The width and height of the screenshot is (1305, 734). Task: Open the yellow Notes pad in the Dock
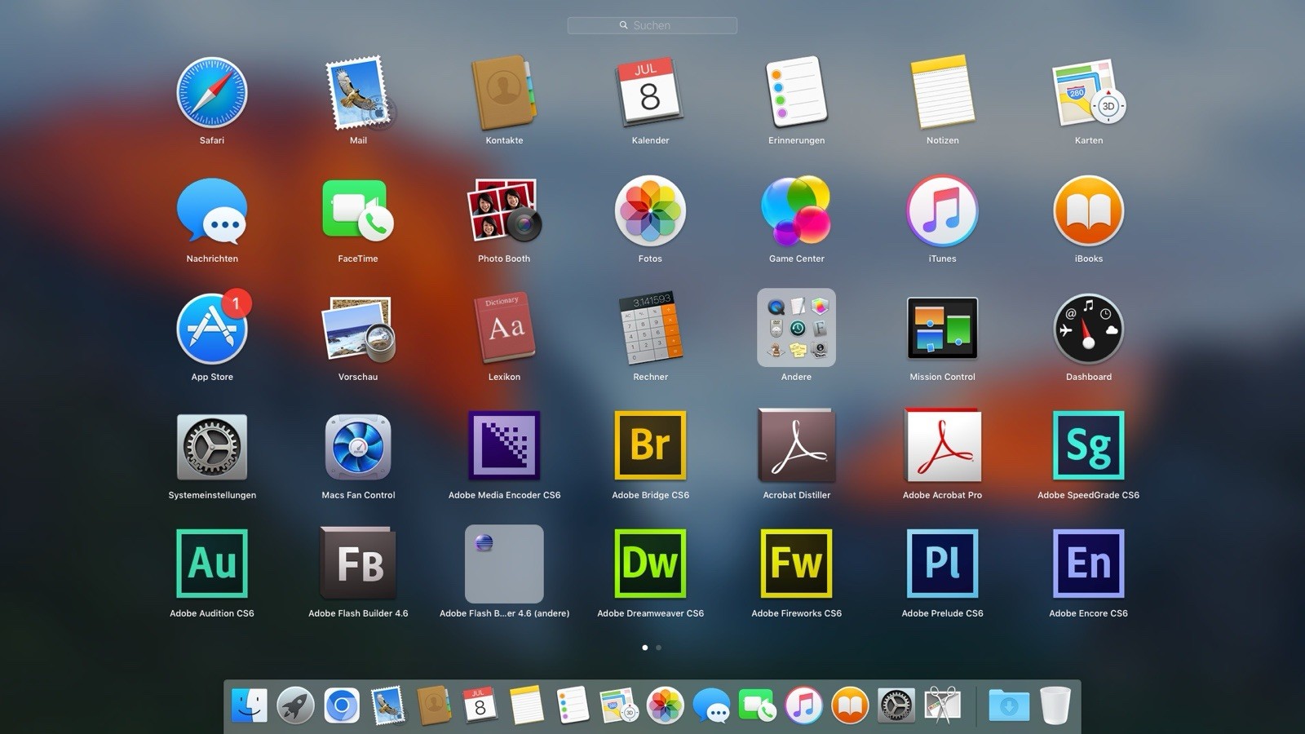526,705
